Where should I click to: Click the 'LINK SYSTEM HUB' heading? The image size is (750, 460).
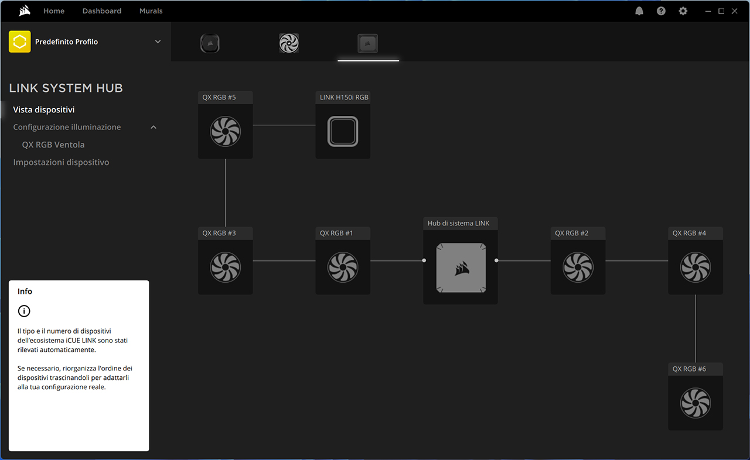(x=66, y=88)
